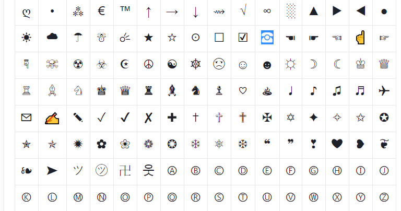Select the airplane symbol
This screenshot has height=211, width=401.
[x=384, y=91]
